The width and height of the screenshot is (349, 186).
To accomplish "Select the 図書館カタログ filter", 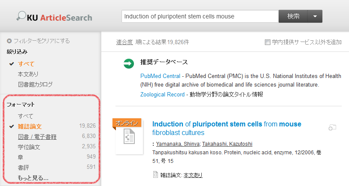I will (x=35, y=84).
